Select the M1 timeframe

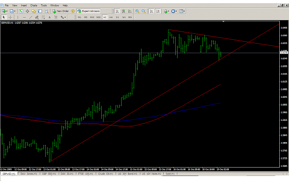(x=80, y=17)
